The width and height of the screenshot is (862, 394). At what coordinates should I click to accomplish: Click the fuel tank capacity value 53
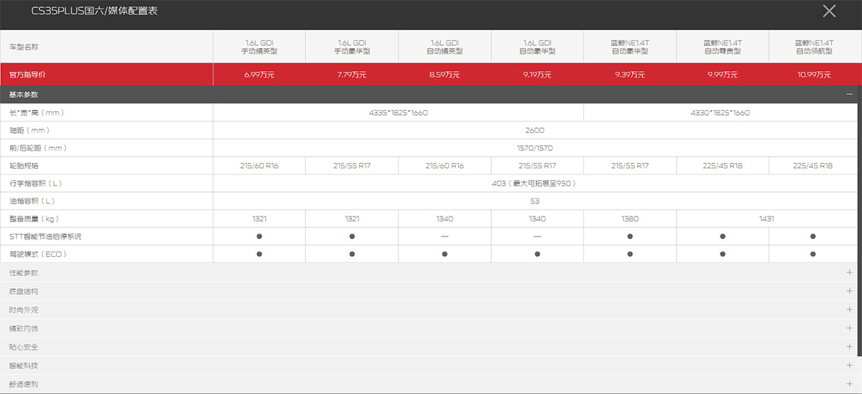(535, 201)
